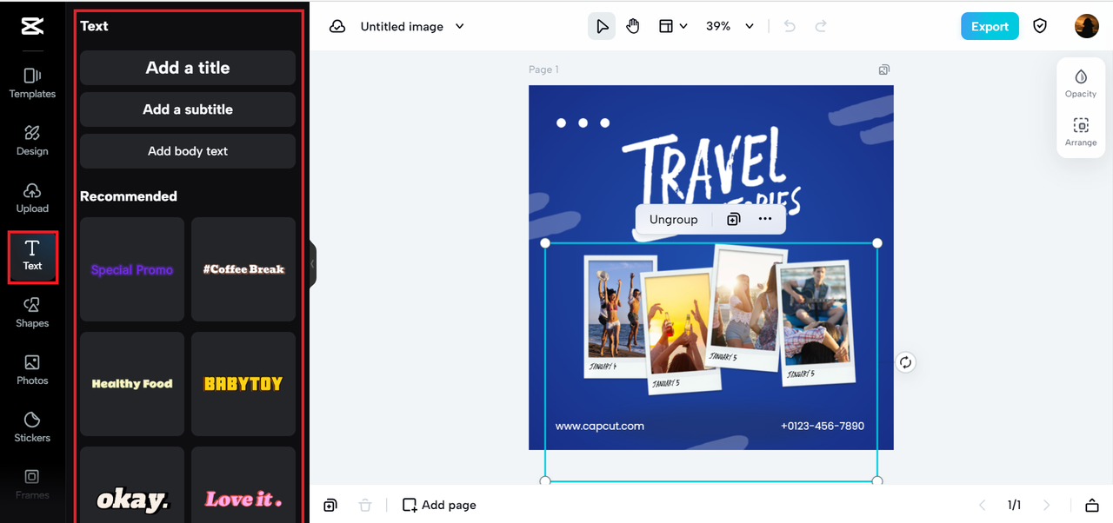
Task: Collapse the text side panel handle
Action: click(x=313, y=264)
